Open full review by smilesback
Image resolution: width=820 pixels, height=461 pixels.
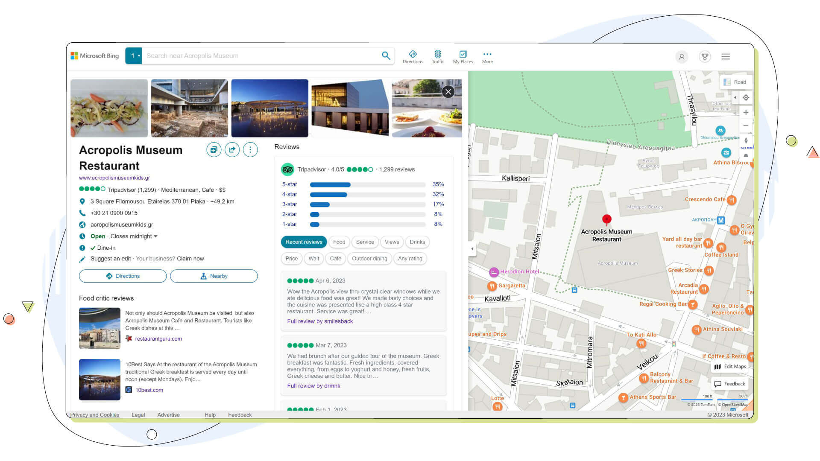pyautogui.click(x=320, y=321)
